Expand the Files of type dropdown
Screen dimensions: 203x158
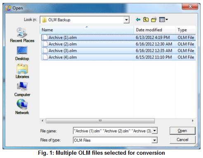(x=155, y=140)
